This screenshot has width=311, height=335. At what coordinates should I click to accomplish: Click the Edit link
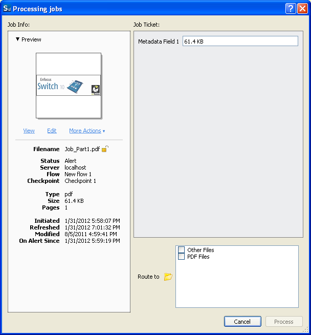tap(52, 131)
